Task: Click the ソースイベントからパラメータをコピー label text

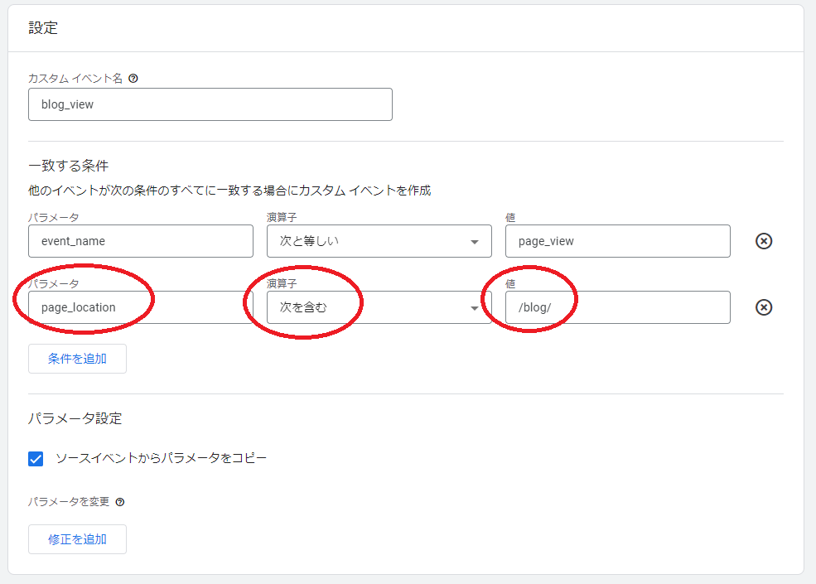Action: pos(161,458)
